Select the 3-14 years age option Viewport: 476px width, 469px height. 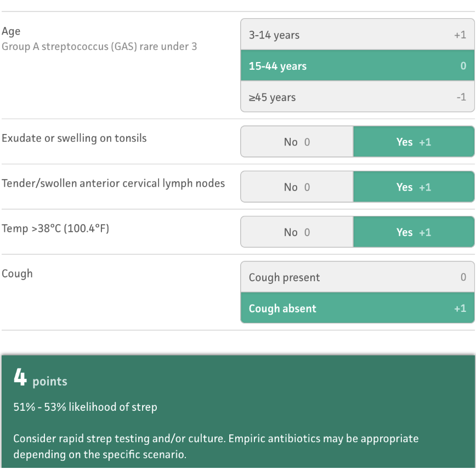coord(357,35)
